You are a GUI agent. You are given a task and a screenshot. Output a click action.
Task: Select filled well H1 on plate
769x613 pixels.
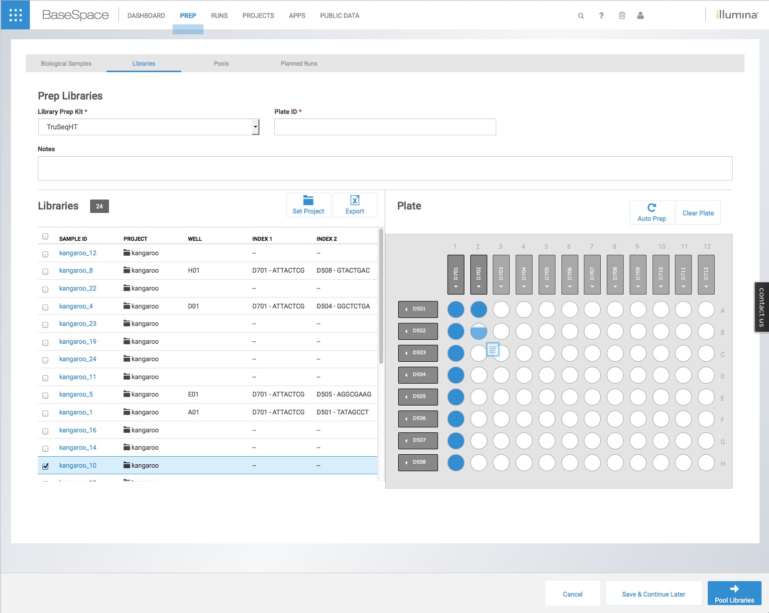point(456,463)
